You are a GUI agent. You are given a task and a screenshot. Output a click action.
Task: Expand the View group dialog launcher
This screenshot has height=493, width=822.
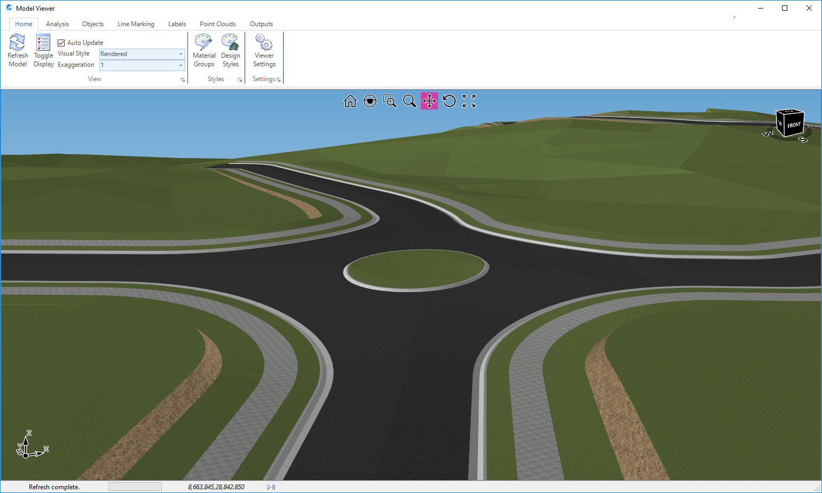click(x=183, y=80)
